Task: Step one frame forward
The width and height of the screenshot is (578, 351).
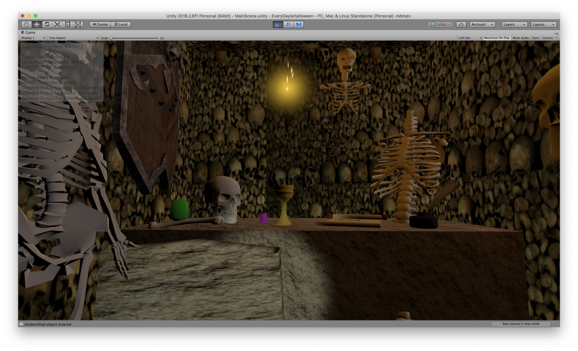Action: (299, 25)
